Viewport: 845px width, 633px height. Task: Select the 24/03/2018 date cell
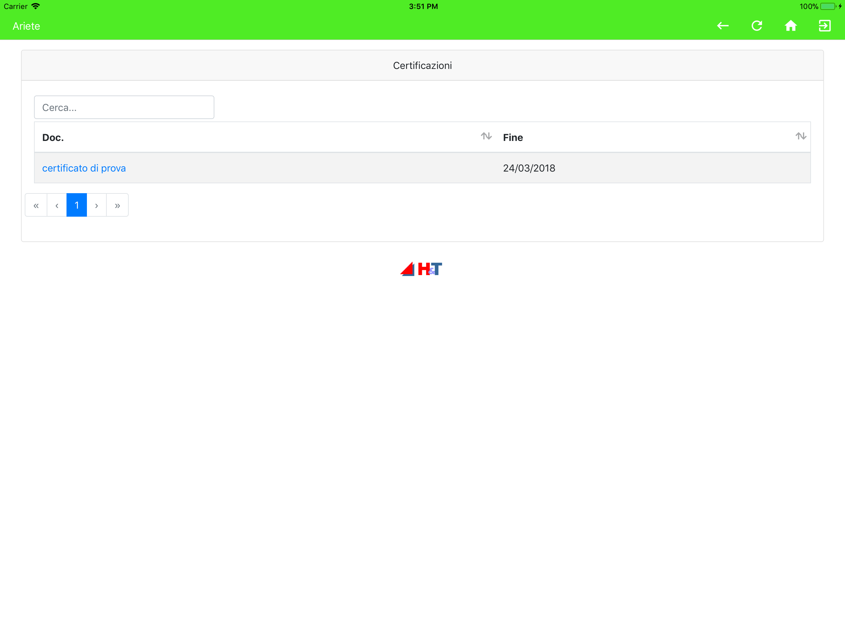[x=529, y=168]
